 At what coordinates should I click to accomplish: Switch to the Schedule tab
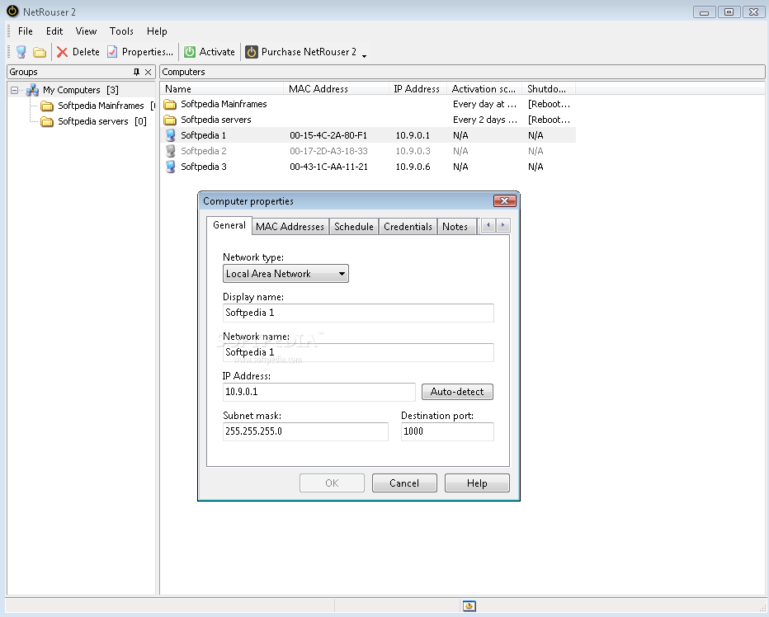(x=354, y=227)
